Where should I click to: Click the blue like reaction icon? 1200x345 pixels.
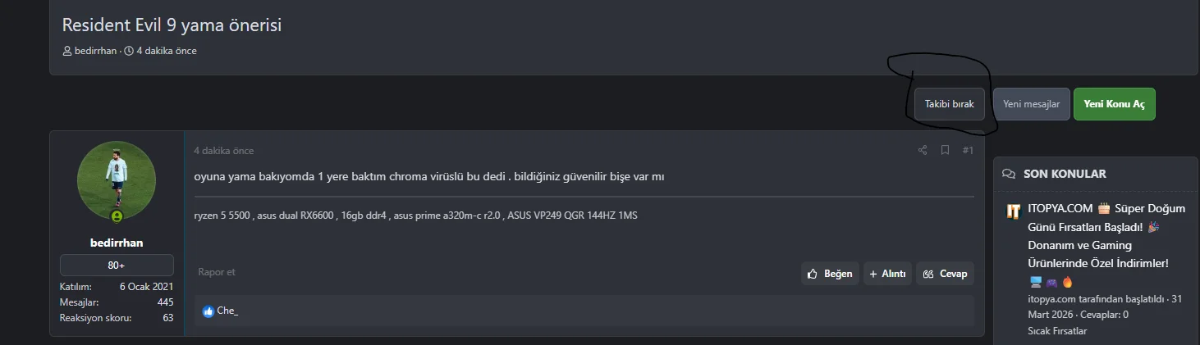(208, 311)
